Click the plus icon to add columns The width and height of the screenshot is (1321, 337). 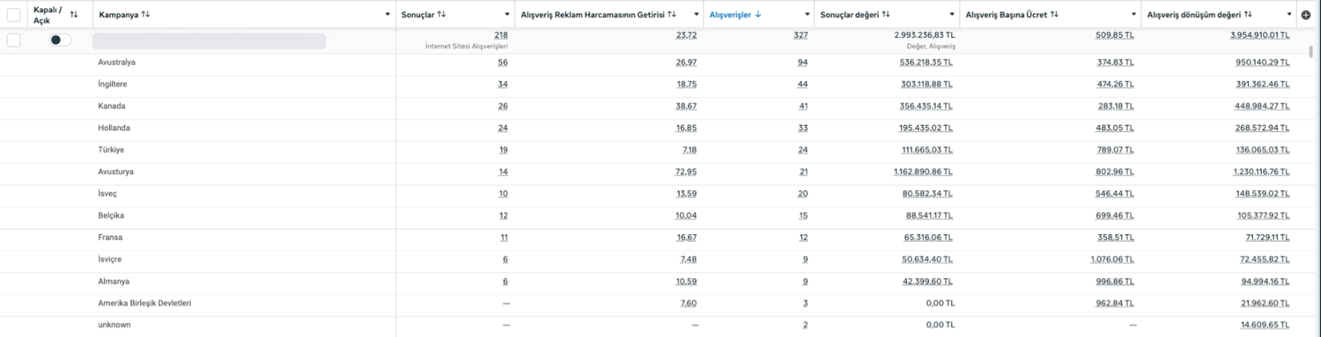1305,14
